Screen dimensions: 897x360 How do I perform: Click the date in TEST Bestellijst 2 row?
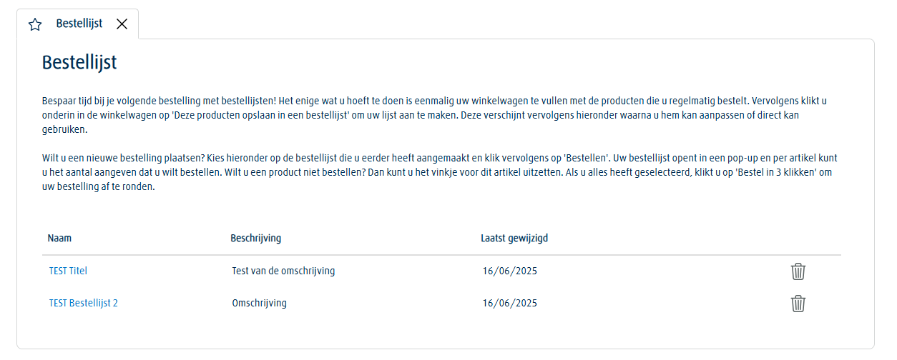pos(509,303)
